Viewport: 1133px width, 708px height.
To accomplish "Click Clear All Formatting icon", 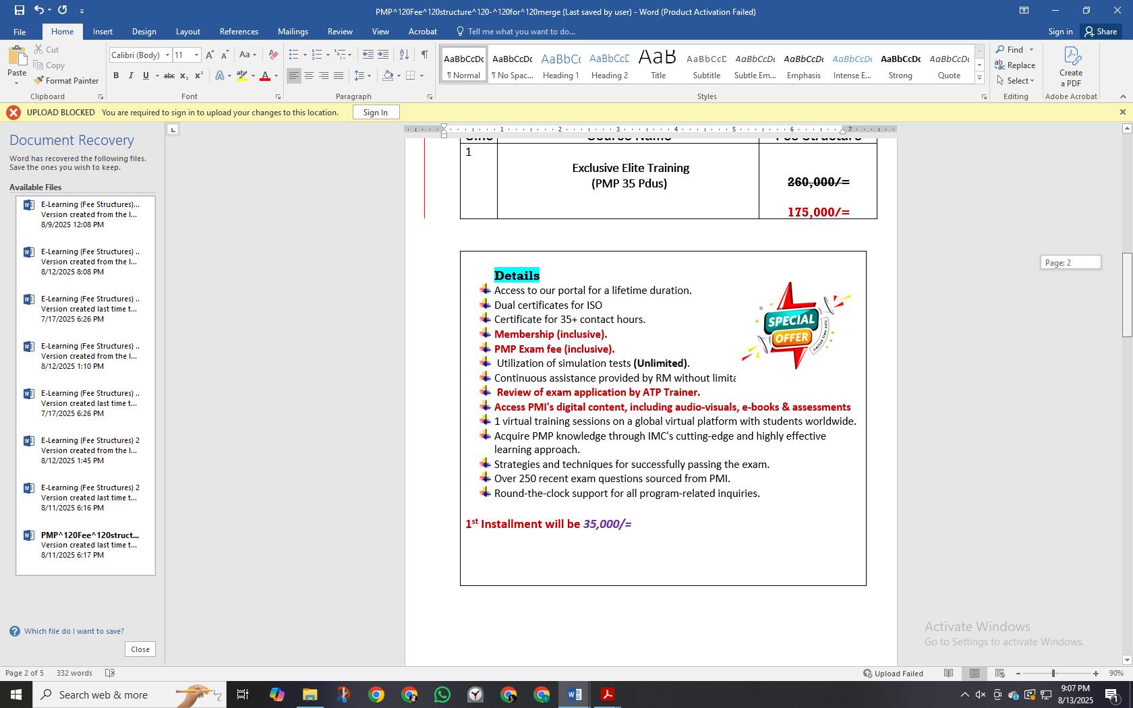I will [x=272, y=55].
